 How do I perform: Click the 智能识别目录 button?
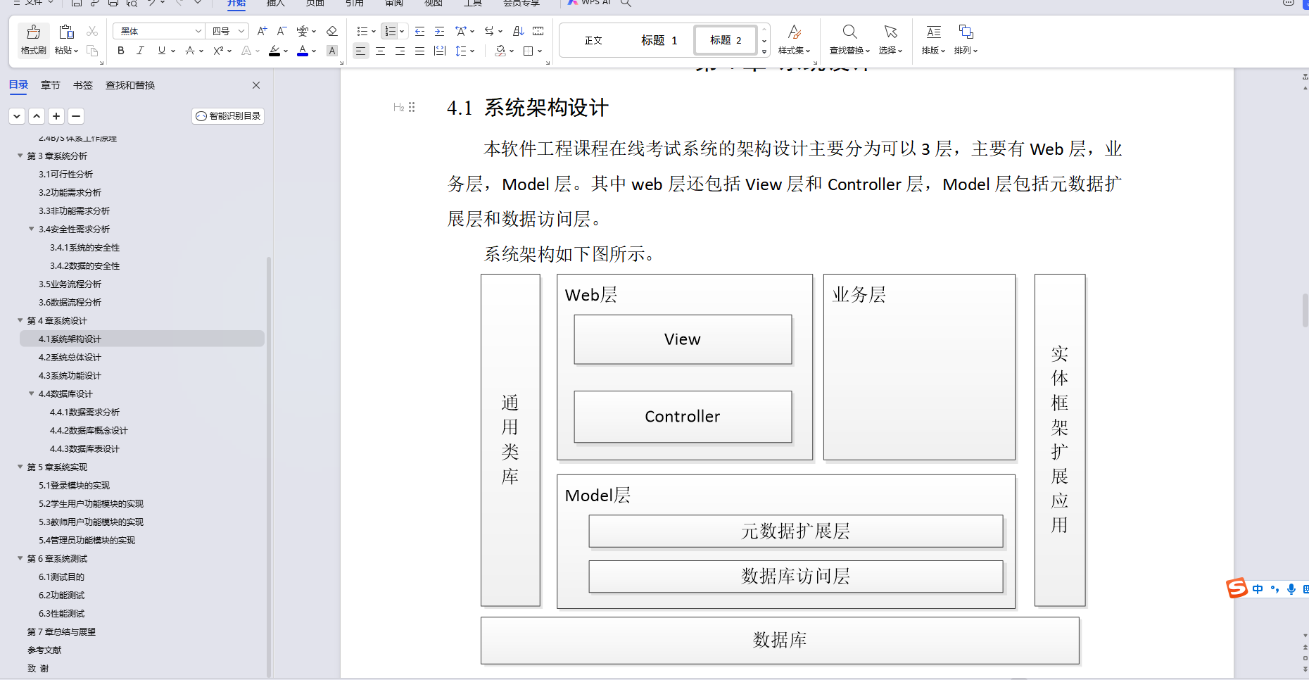[227, 115]
